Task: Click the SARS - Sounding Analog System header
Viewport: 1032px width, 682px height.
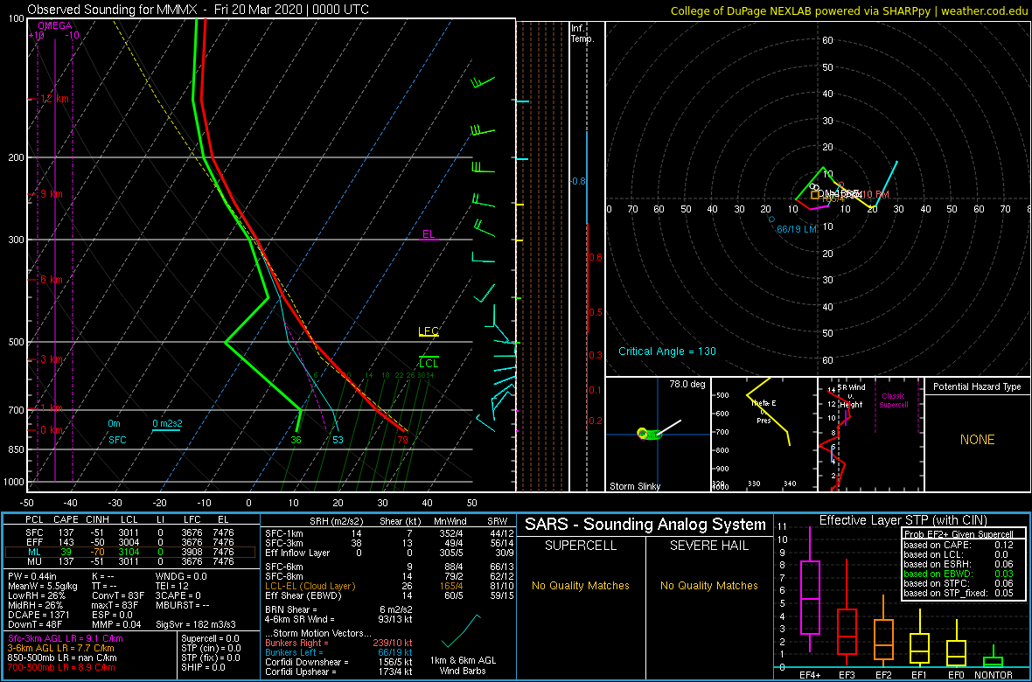Action: click(645, 525)
